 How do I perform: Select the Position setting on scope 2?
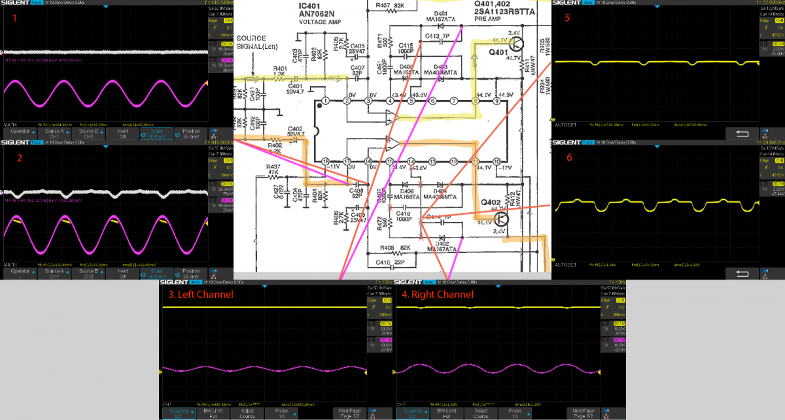190,273
